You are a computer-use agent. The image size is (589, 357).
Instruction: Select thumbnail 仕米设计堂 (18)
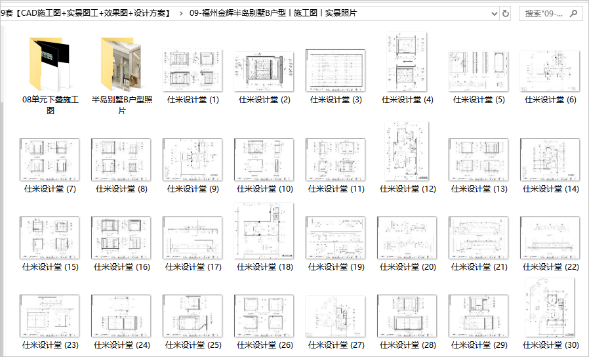[x=264, y=231]
